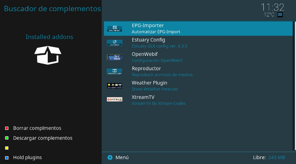The width and height of the screenshot is (296, 164).
Task: Click the unlabeled yellow key square
Action: pos(7,148)
